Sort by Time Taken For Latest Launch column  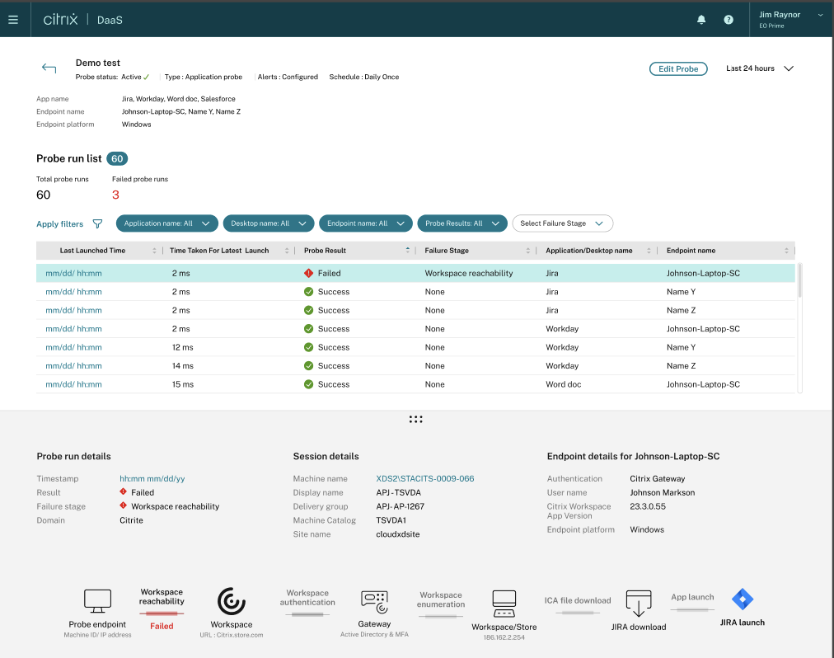tap(287, 251)
